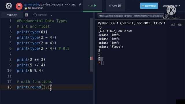Click console output "<class 'float'>"
Viewport: 185px width, 104px height.
[111, 47]
